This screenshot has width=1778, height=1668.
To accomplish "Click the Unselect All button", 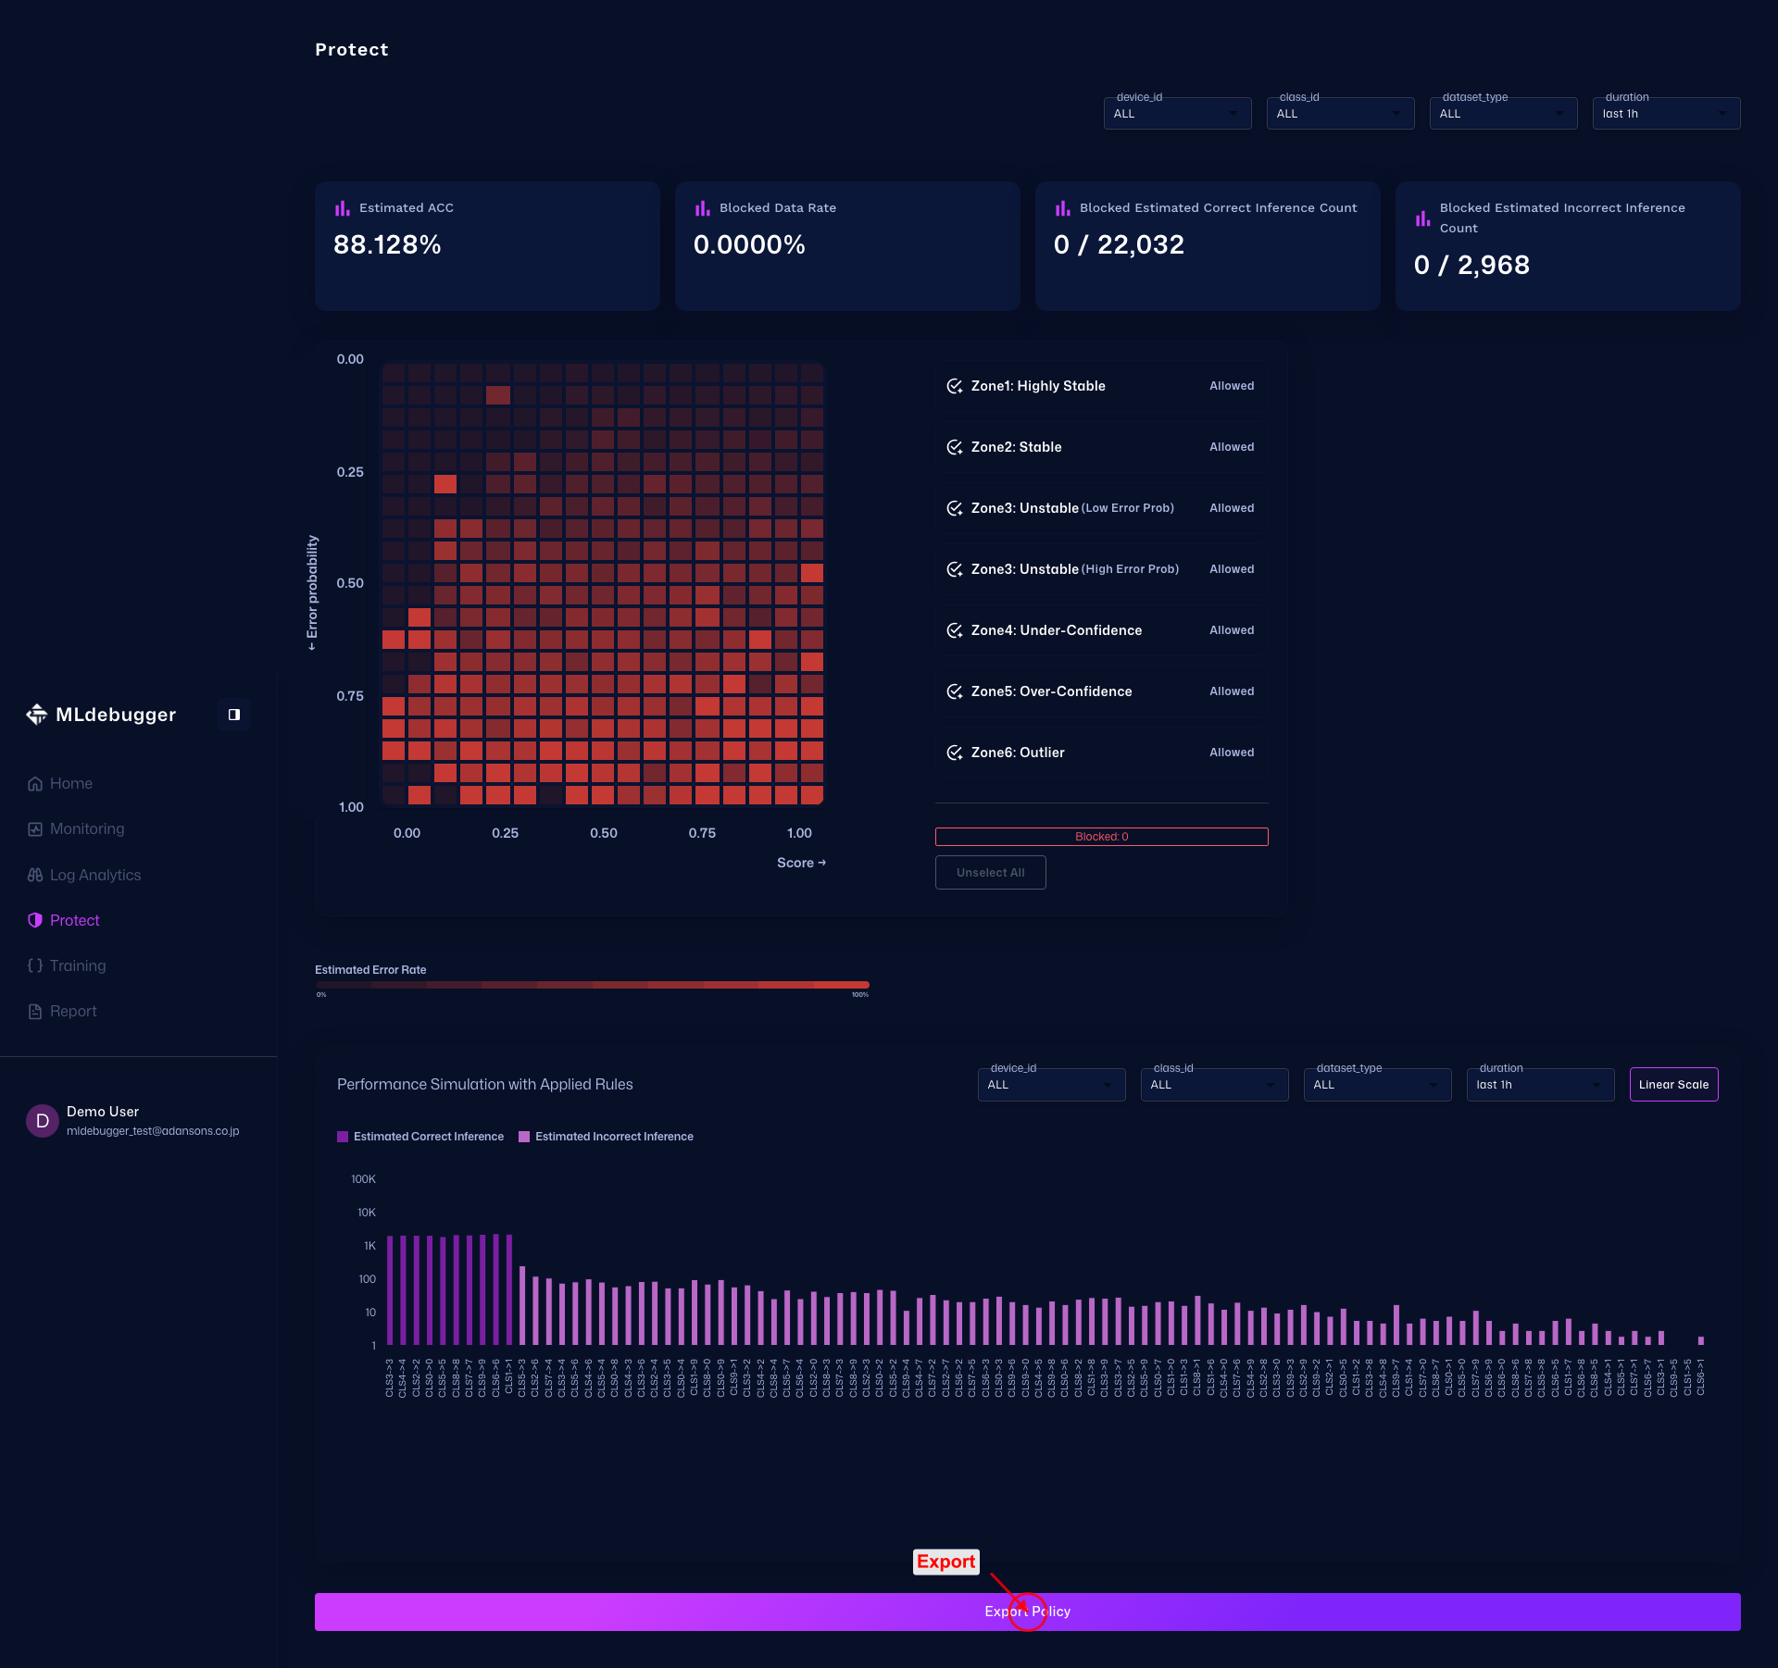I will [990, 873].
